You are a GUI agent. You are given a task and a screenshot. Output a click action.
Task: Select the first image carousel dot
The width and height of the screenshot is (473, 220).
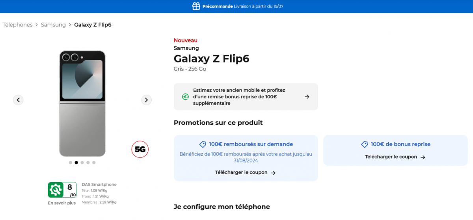[x=71, y=163]
